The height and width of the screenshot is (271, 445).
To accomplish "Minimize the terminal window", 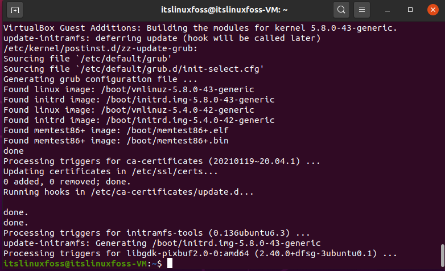I will 388,10.
